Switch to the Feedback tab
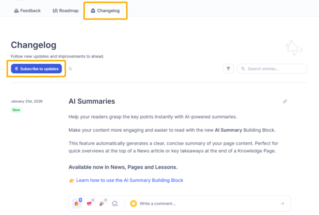 click(27, 10)
